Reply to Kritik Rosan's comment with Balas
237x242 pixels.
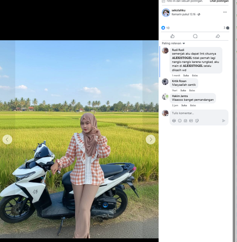coord(192,91)
